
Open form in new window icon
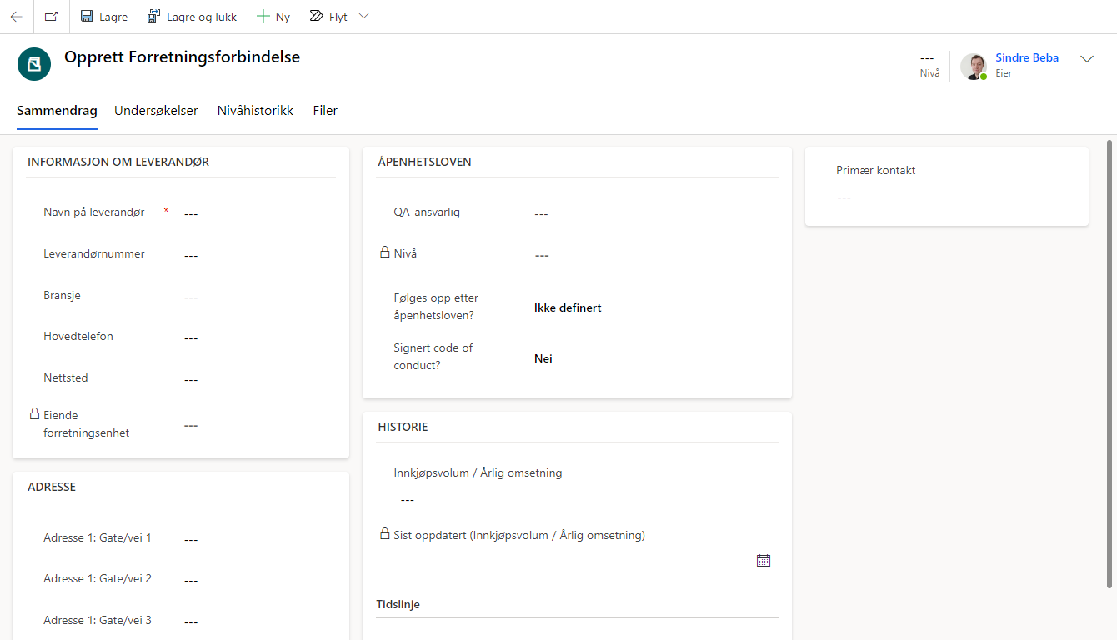[51, 17]
